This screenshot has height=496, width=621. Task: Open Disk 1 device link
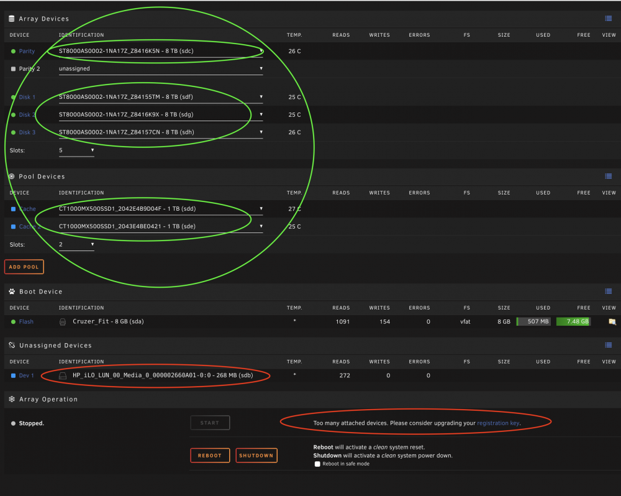pyautogui.click(x=27, y=97)
